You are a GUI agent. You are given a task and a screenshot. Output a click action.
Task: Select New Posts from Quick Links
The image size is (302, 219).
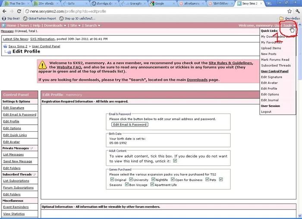[269, 54]
